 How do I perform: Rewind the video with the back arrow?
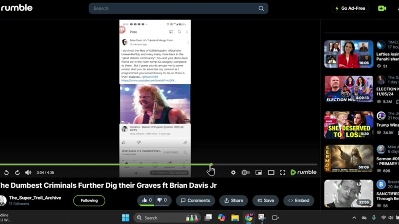pyautogui.click(x=6, y=172)
